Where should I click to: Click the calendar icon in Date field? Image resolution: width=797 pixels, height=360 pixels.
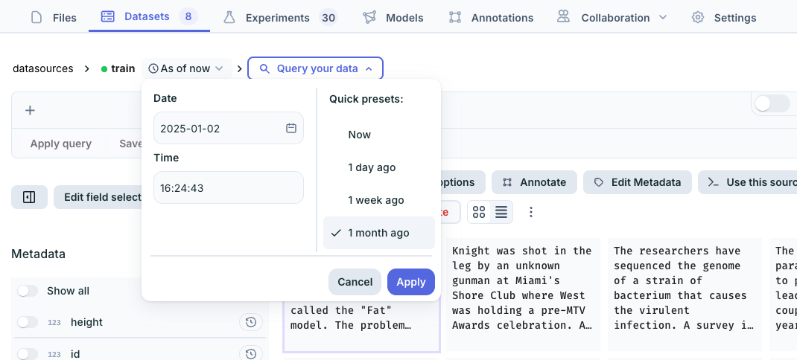tap(291, 128)
